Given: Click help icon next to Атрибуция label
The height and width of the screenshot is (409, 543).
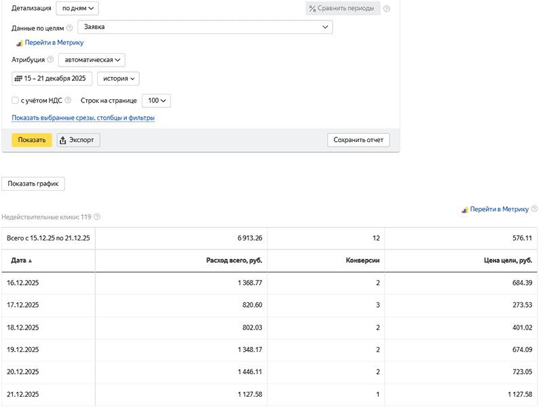Looking at the screenshot, I should (50, 60).
